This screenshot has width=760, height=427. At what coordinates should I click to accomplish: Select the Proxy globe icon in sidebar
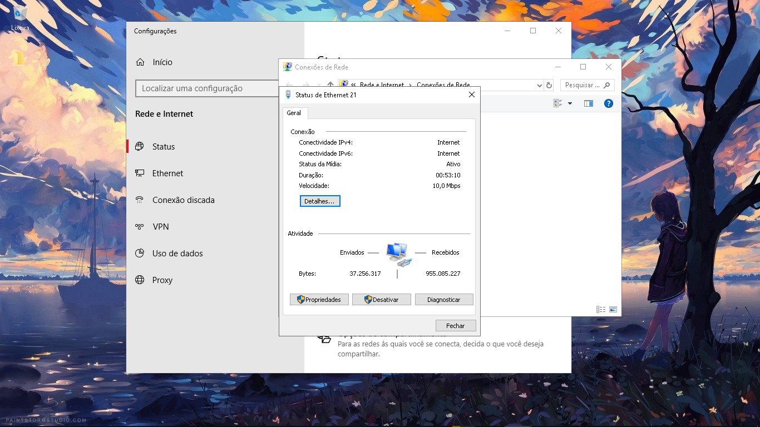(140, 280)
